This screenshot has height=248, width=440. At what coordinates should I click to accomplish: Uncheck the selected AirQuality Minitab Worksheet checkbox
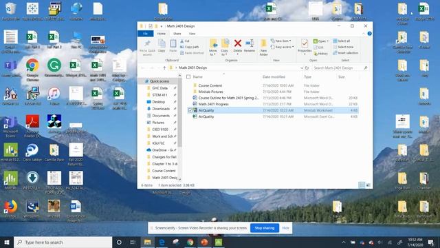click(190, 110)
